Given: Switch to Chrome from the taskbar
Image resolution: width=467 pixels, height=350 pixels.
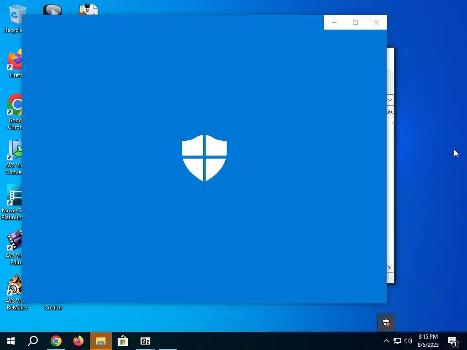Looking at the screenshot, I should click(x=56, y=341).
